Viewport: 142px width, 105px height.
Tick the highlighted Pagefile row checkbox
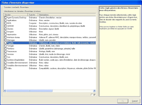click(x=5, y=43)
